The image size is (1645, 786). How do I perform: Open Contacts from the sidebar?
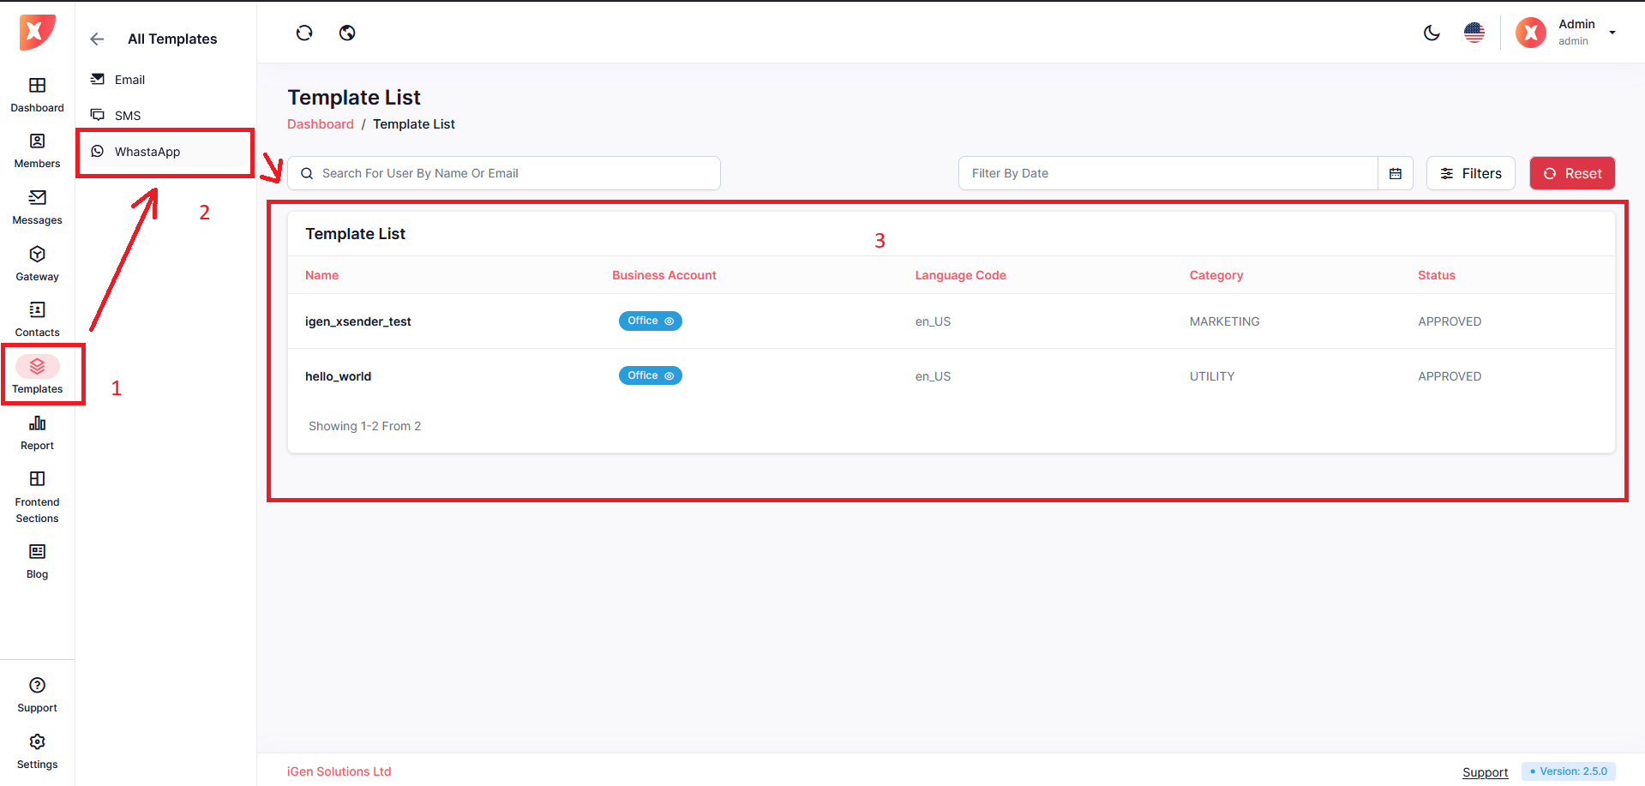[x=37, y=320]
